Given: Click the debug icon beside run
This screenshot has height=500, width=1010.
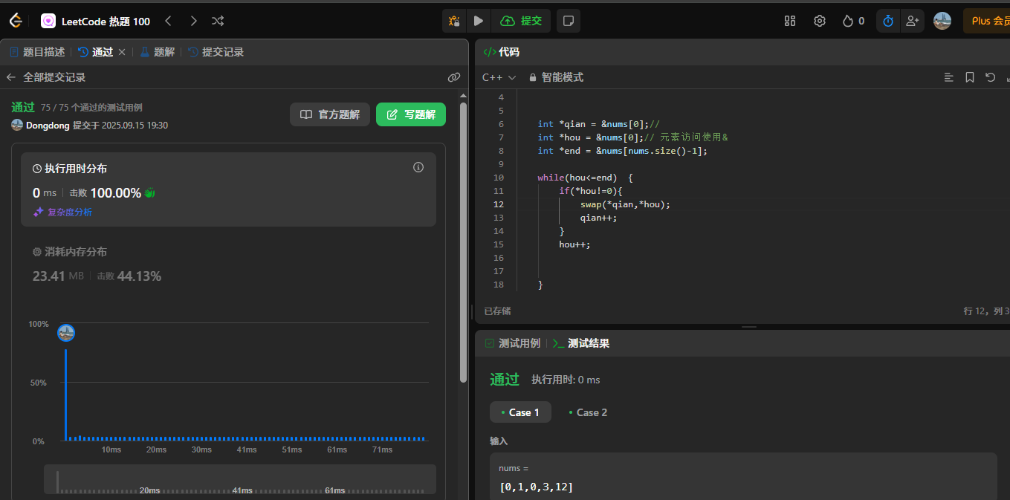Looking at the screenshot, I should tap(454, 21).
